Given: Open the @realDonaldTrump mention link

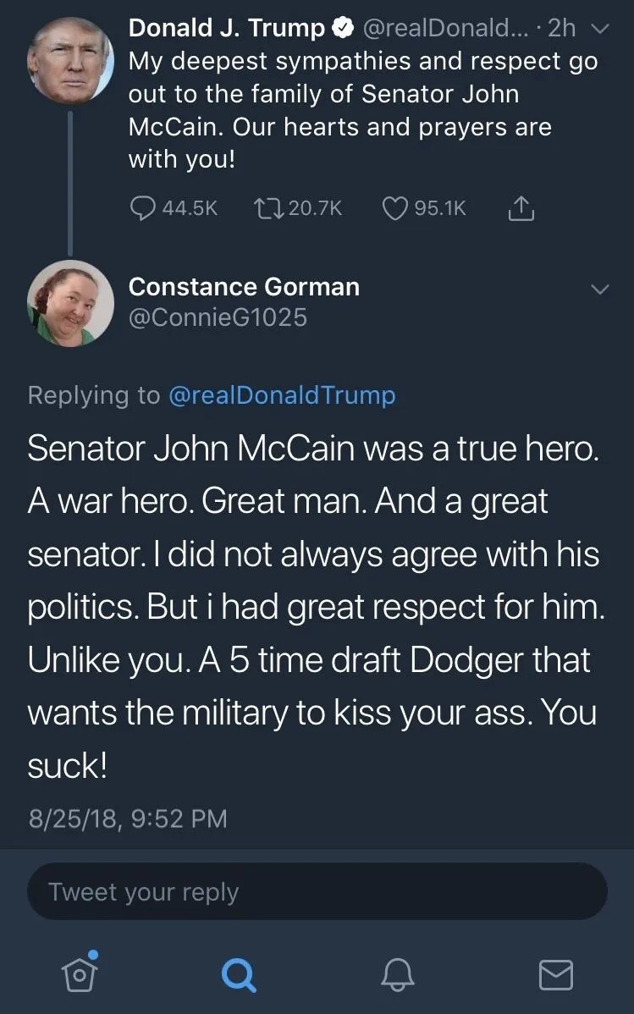Looking at the screenshot, I should [x=282, y=395].
